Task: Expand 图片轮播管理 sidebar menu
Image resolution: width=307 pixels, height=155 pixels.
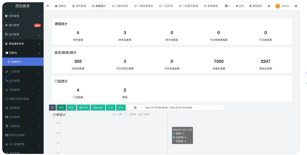Action: [23, 144]
